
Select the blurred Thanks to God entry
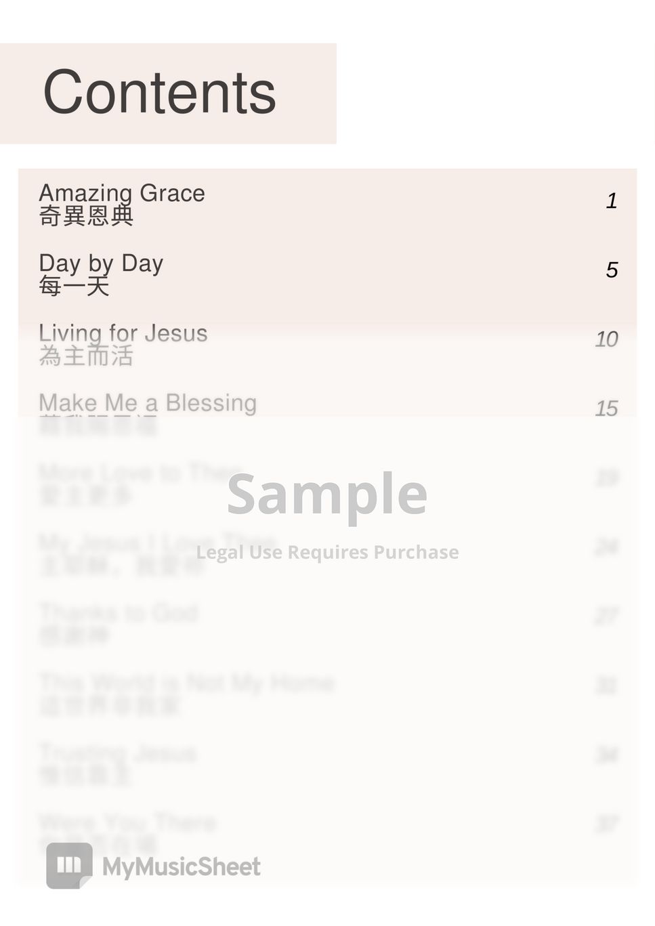119,612
